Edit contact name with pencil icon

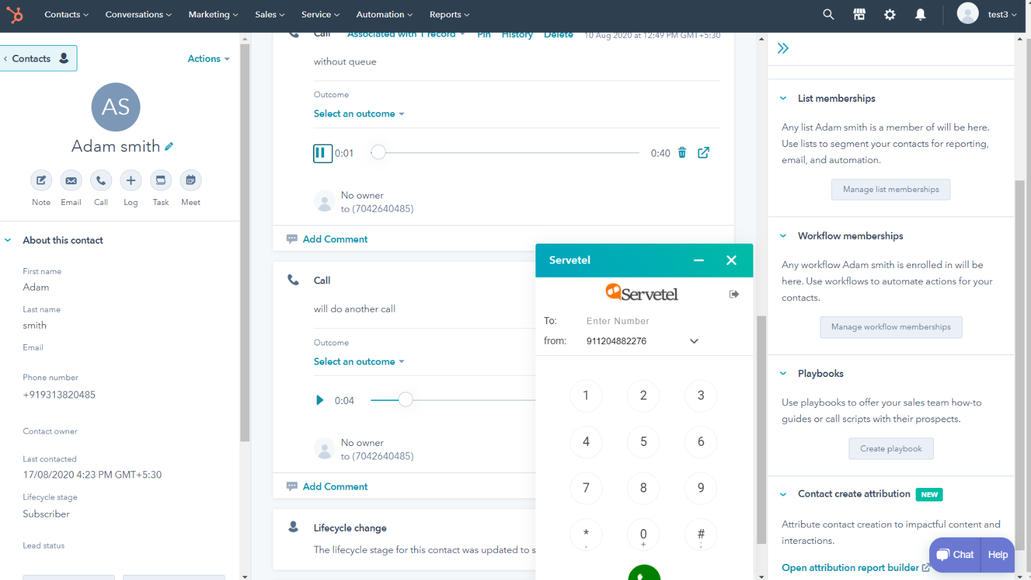point(169,146)
